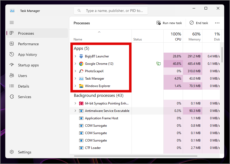The image size is (230, 164).
Task: Click the Run new task button
Action: pos(169,23)
